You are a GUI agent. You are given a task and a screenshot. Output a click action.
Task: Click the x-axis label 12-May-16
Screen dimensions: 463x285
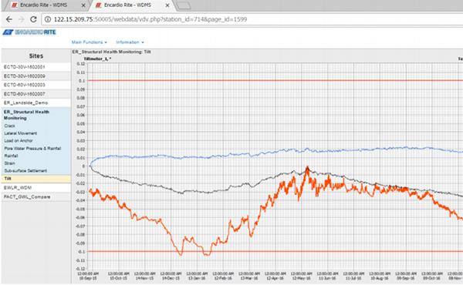tap(301, 276)
